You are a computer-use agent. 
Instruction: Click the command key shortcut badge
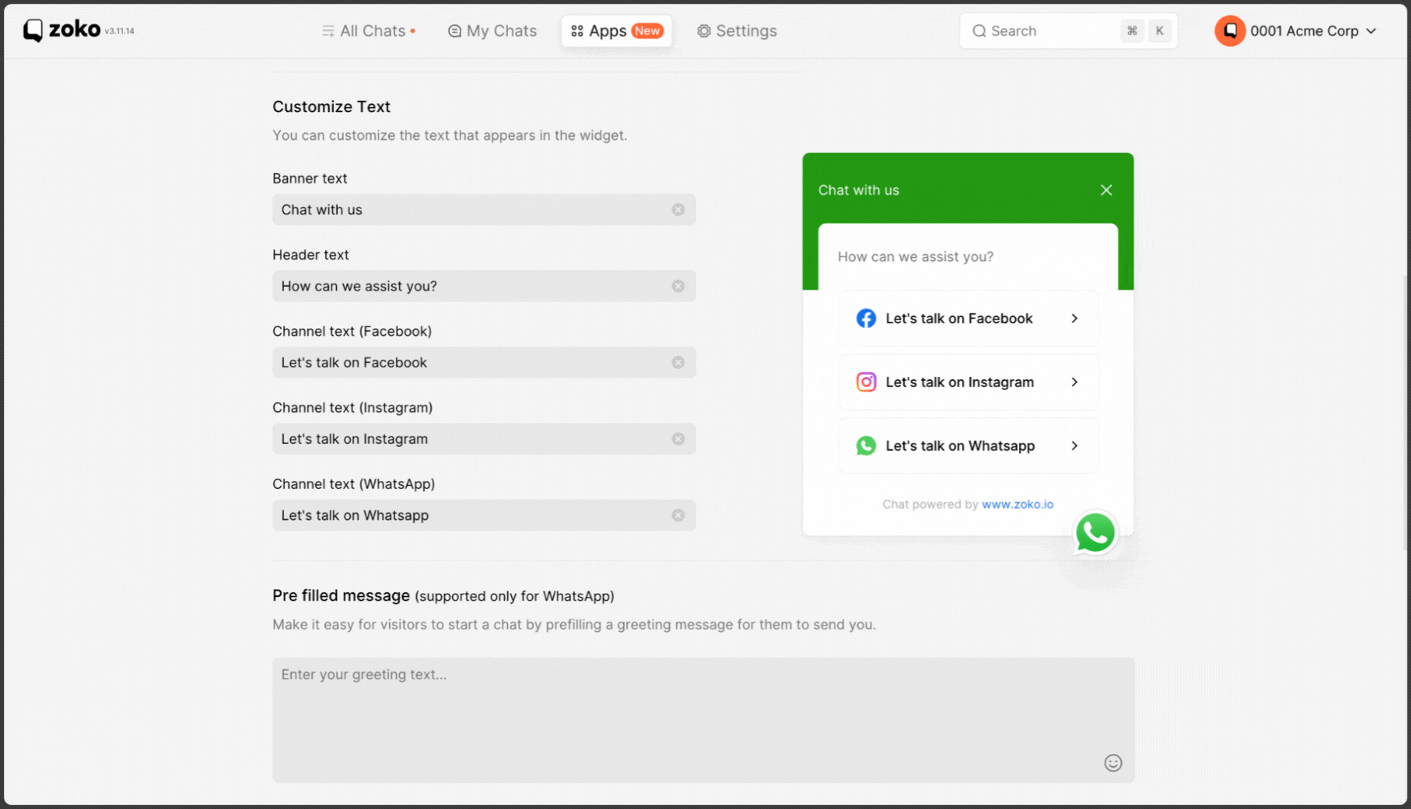(1132, 31)
